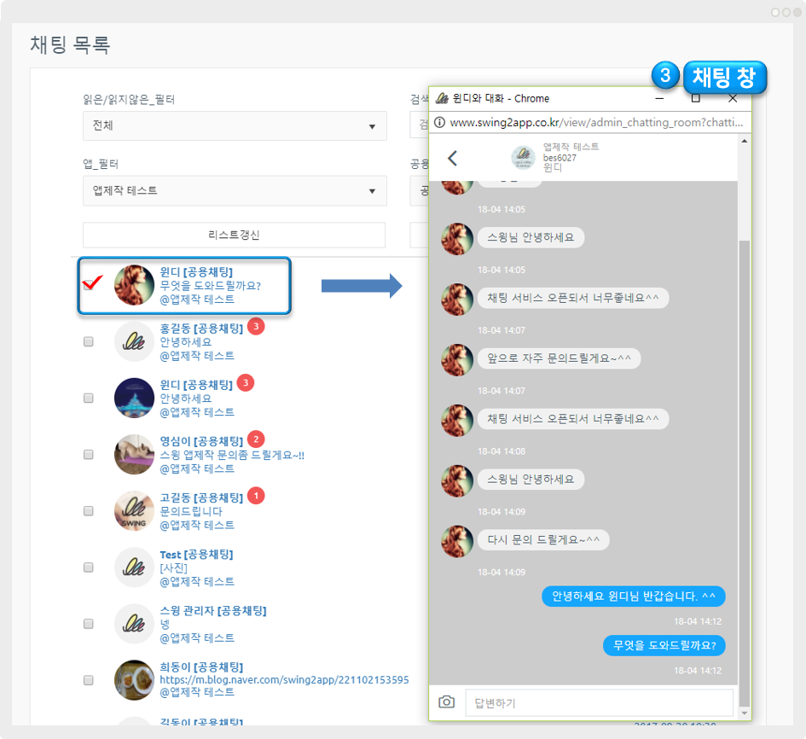This screenshot has height=739, width=806.
Task: Open the Test [공용채팅] conversation
Action: click(196, 555)
